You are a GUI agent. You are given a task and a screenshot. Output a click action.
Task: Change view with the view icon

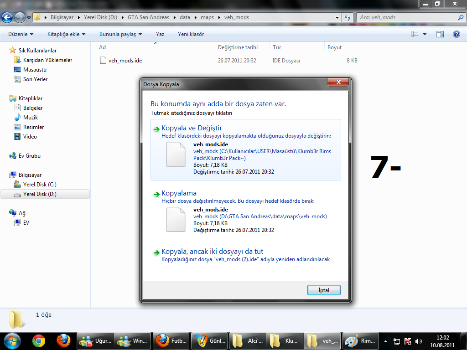point(415,34)
